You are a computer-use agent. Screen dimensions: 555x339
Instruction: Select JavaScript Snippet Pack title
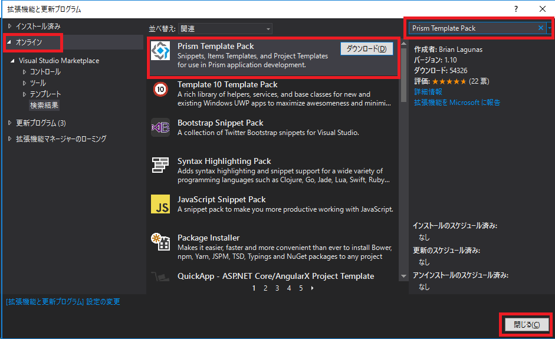[x=222, y=199]
